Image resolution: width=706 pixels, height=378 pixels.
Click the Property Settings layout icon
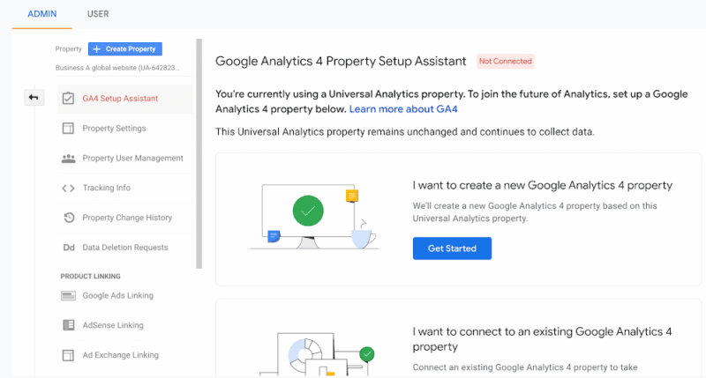click(x=68, y=129)
